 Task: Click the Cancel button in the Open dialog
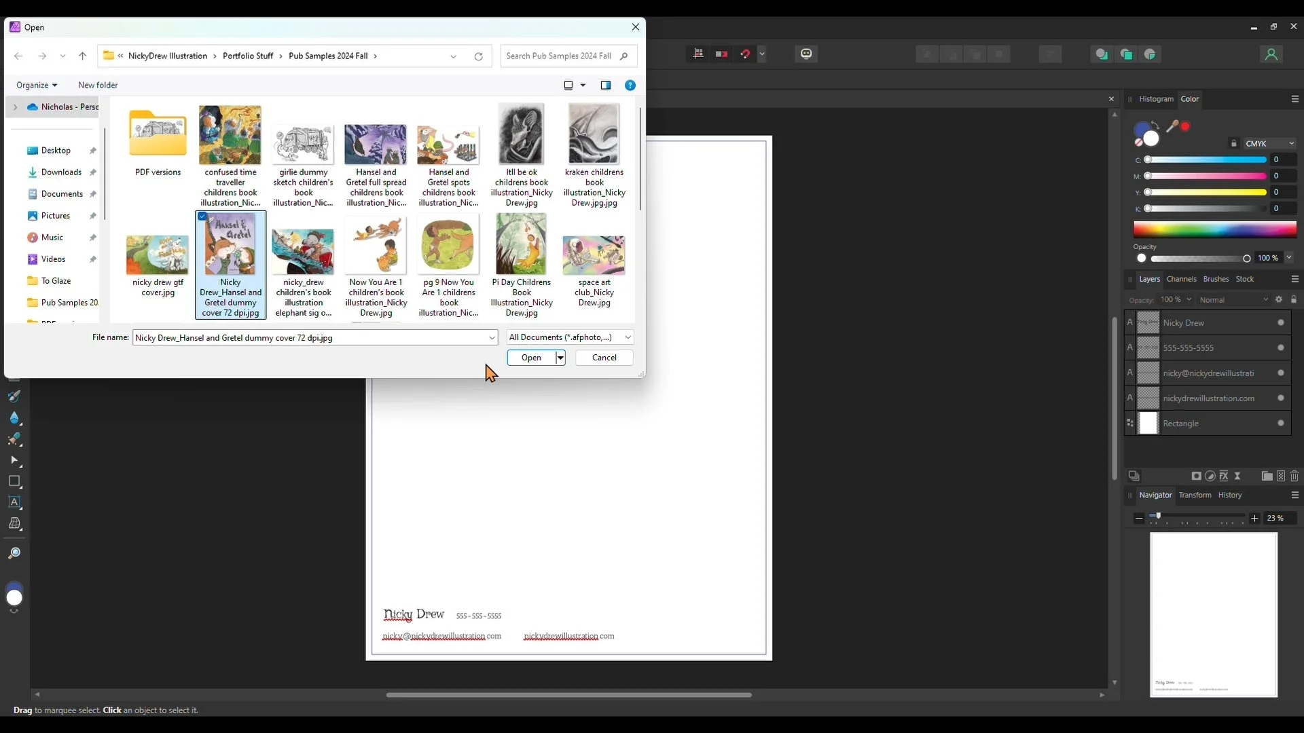pyautogui.click(x=604, y=358)
